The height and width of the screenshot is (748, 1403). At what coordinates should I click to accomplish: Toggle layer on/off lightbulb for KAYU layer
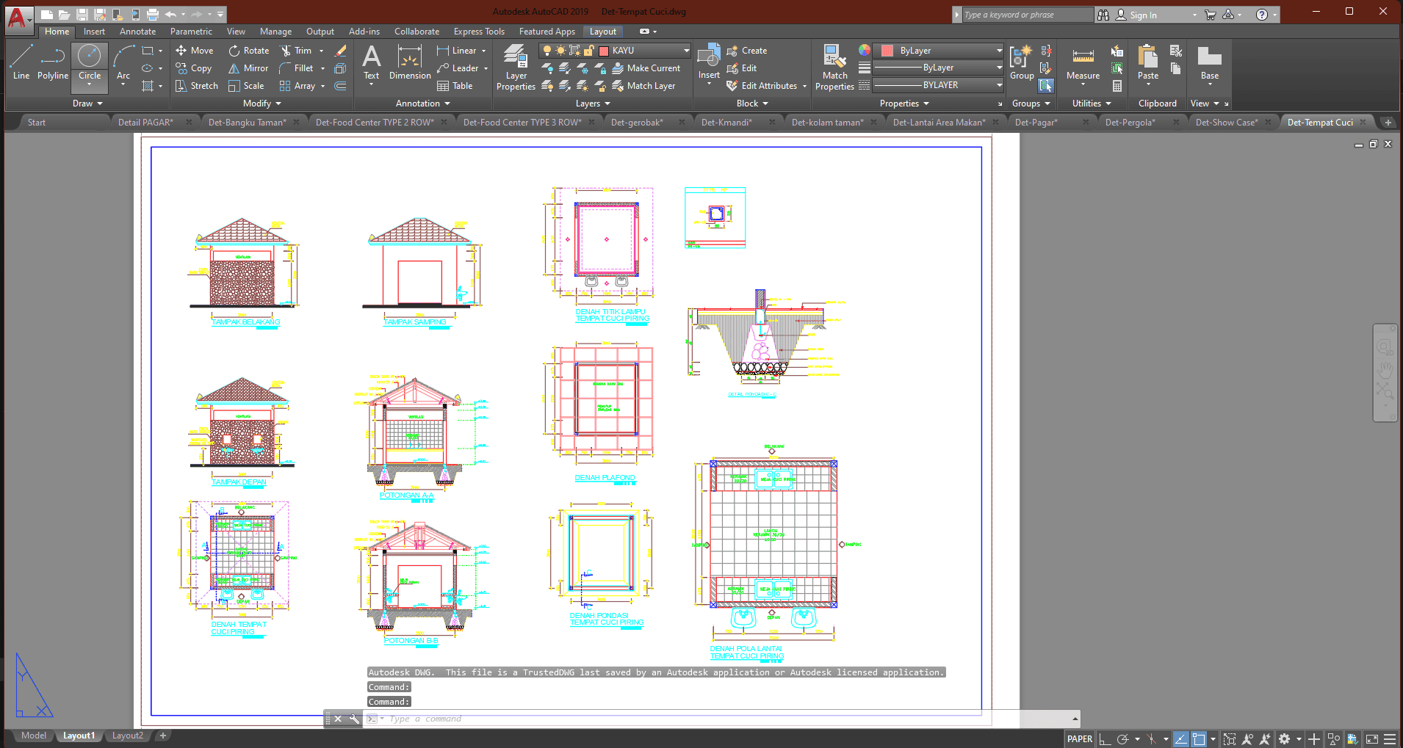coord(547,51)
